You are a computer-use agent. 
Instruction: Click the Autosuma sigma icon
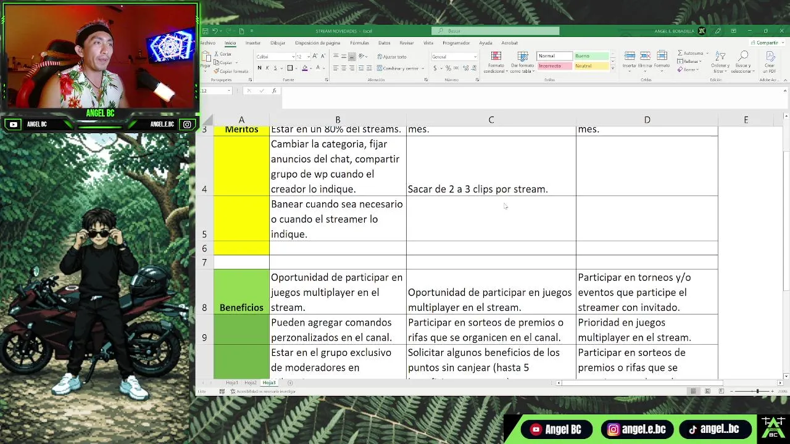680,53
